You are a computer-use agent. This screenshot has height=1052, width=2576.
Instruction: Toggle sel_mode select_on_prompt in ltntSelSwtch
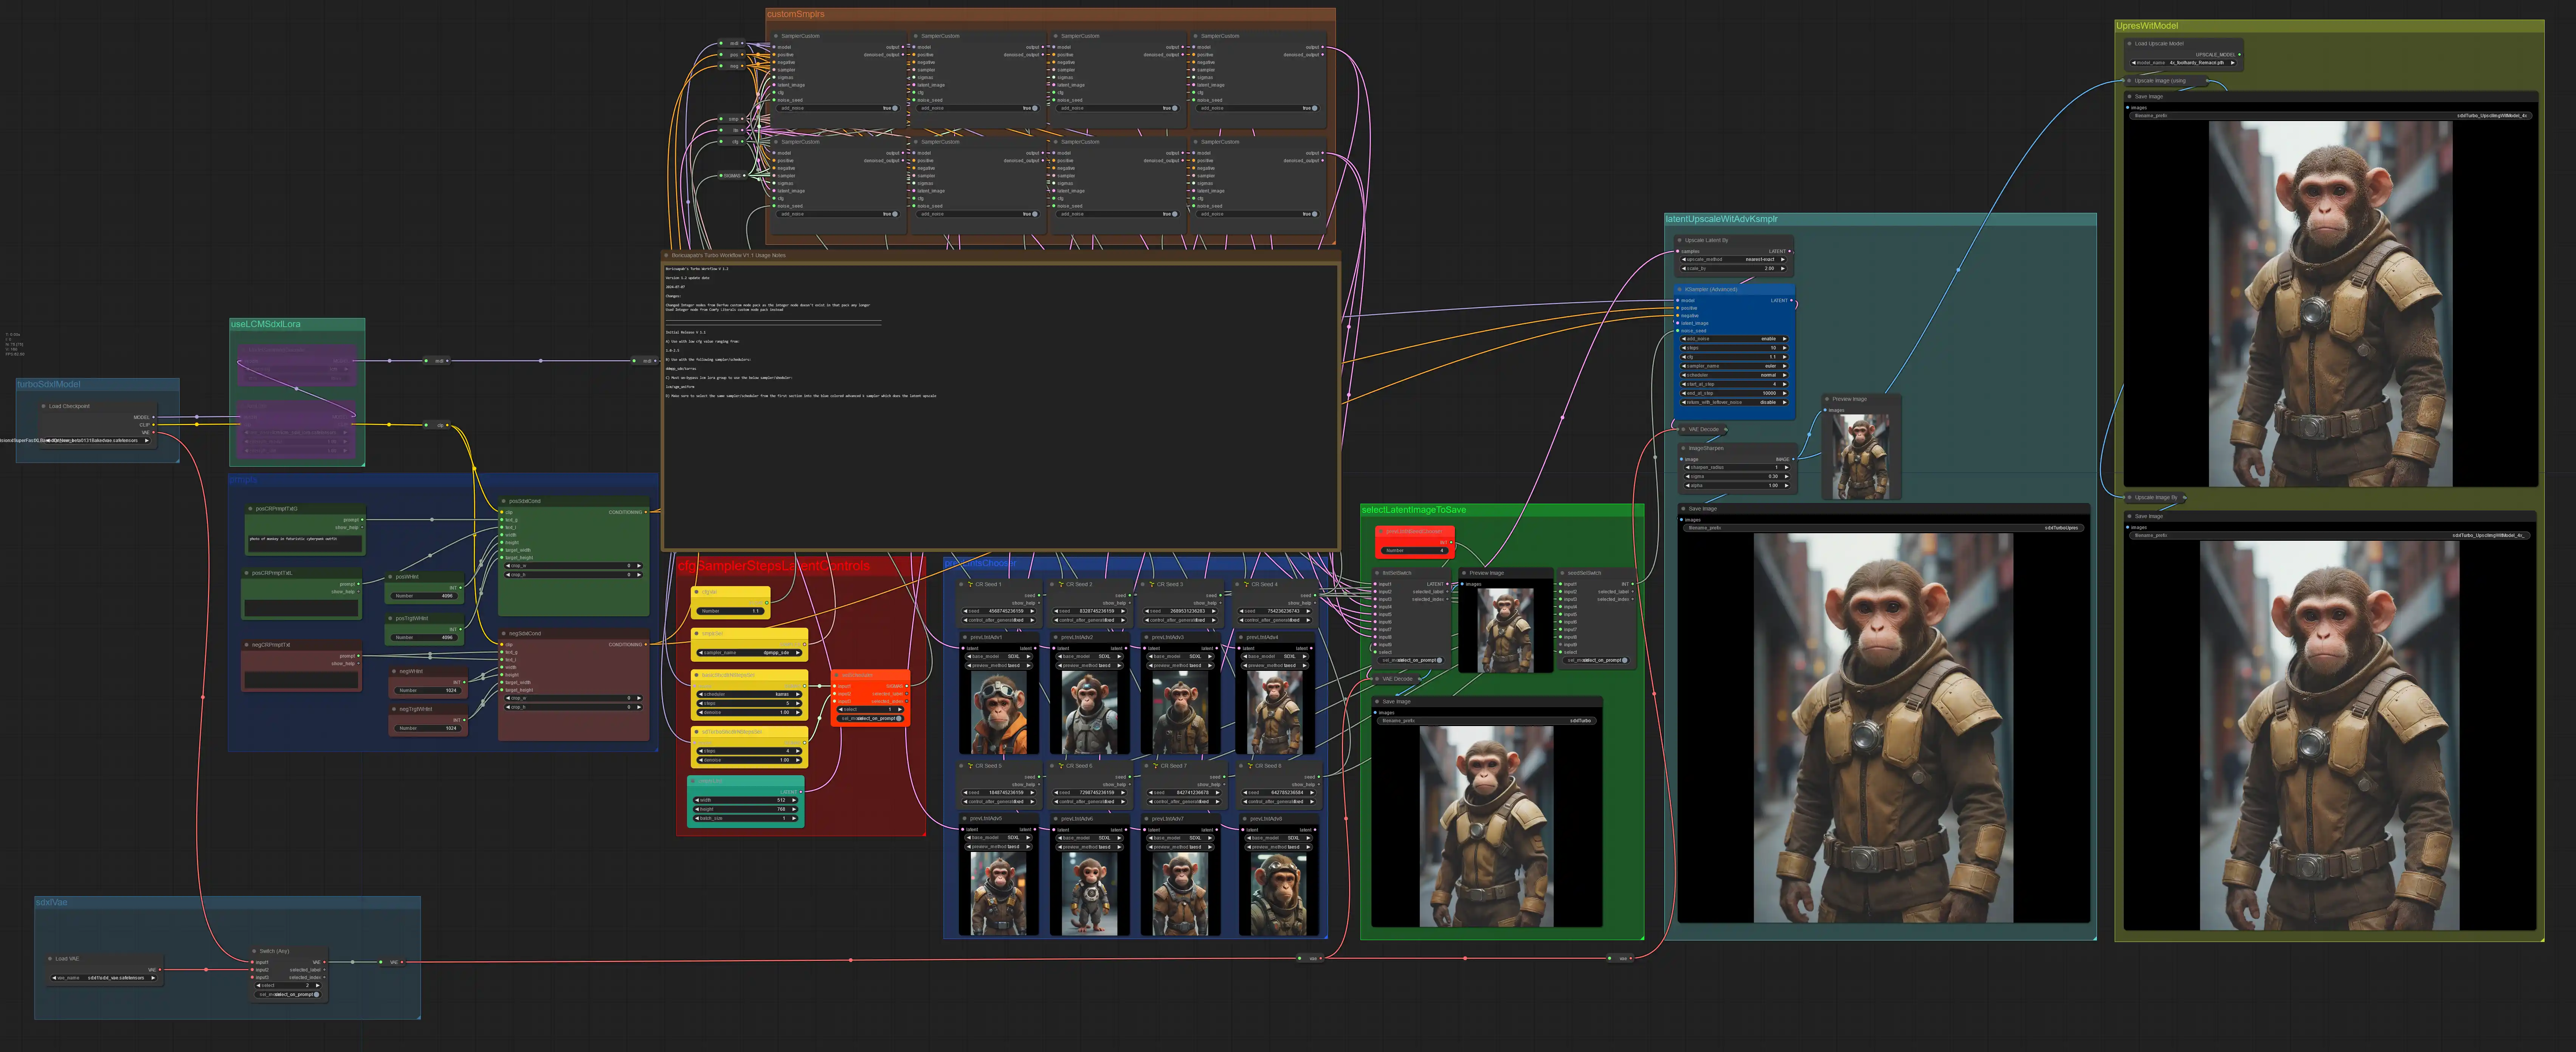tap(1412, 660)
